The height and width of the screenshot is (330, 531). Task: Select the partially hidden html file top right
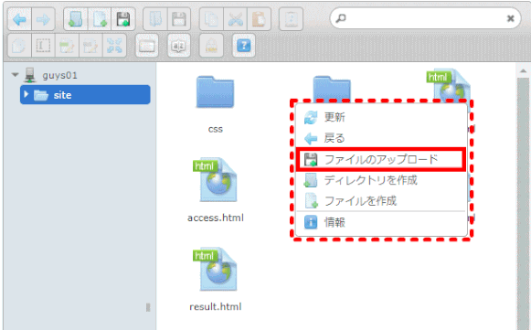(x=449, y=85)
